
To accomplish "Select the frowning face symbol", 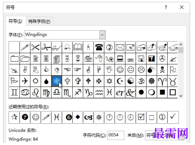I will coord(141,70).
